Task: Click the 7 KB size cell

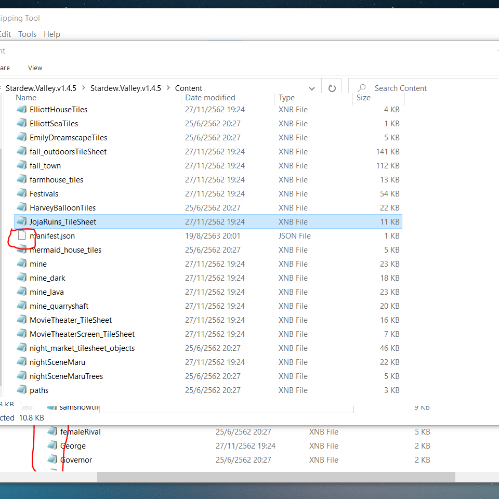Action: tap(392, 334)
